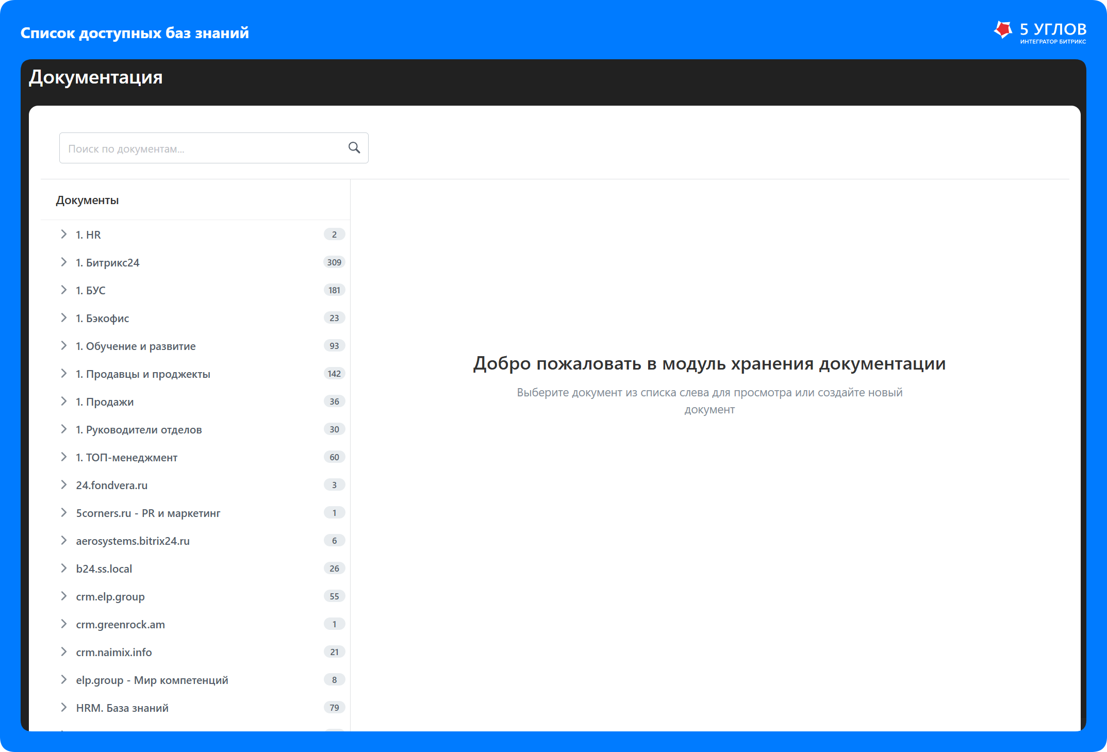Click the 142 badge for Продавцы и проджекты
The image size is (1107, 752).
[334, 373]
